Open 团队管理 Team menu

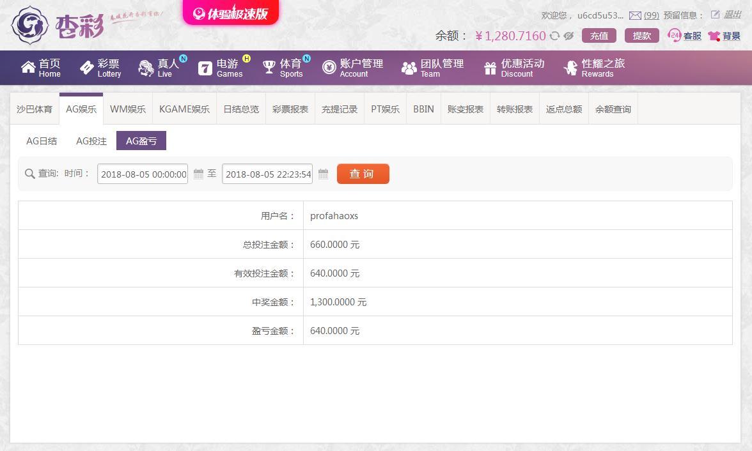[432, 68]
